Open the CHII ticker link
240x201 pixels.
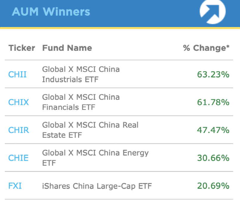[17, 74]
